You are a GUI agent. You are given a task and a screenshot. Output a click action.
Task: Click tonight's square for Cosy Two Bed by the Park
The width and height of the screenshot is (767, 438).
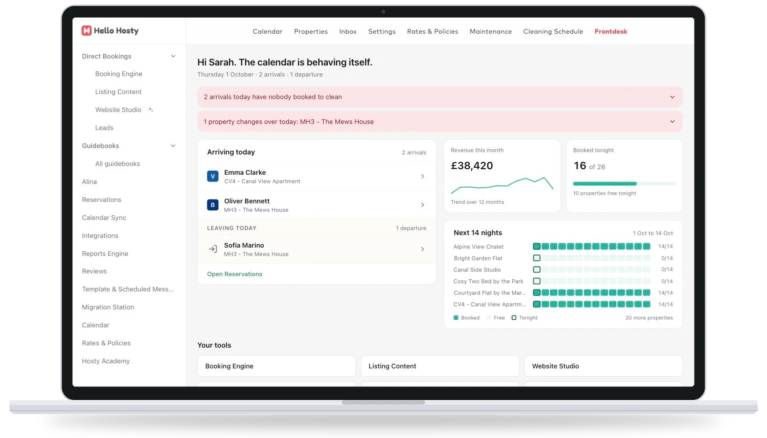537,281
